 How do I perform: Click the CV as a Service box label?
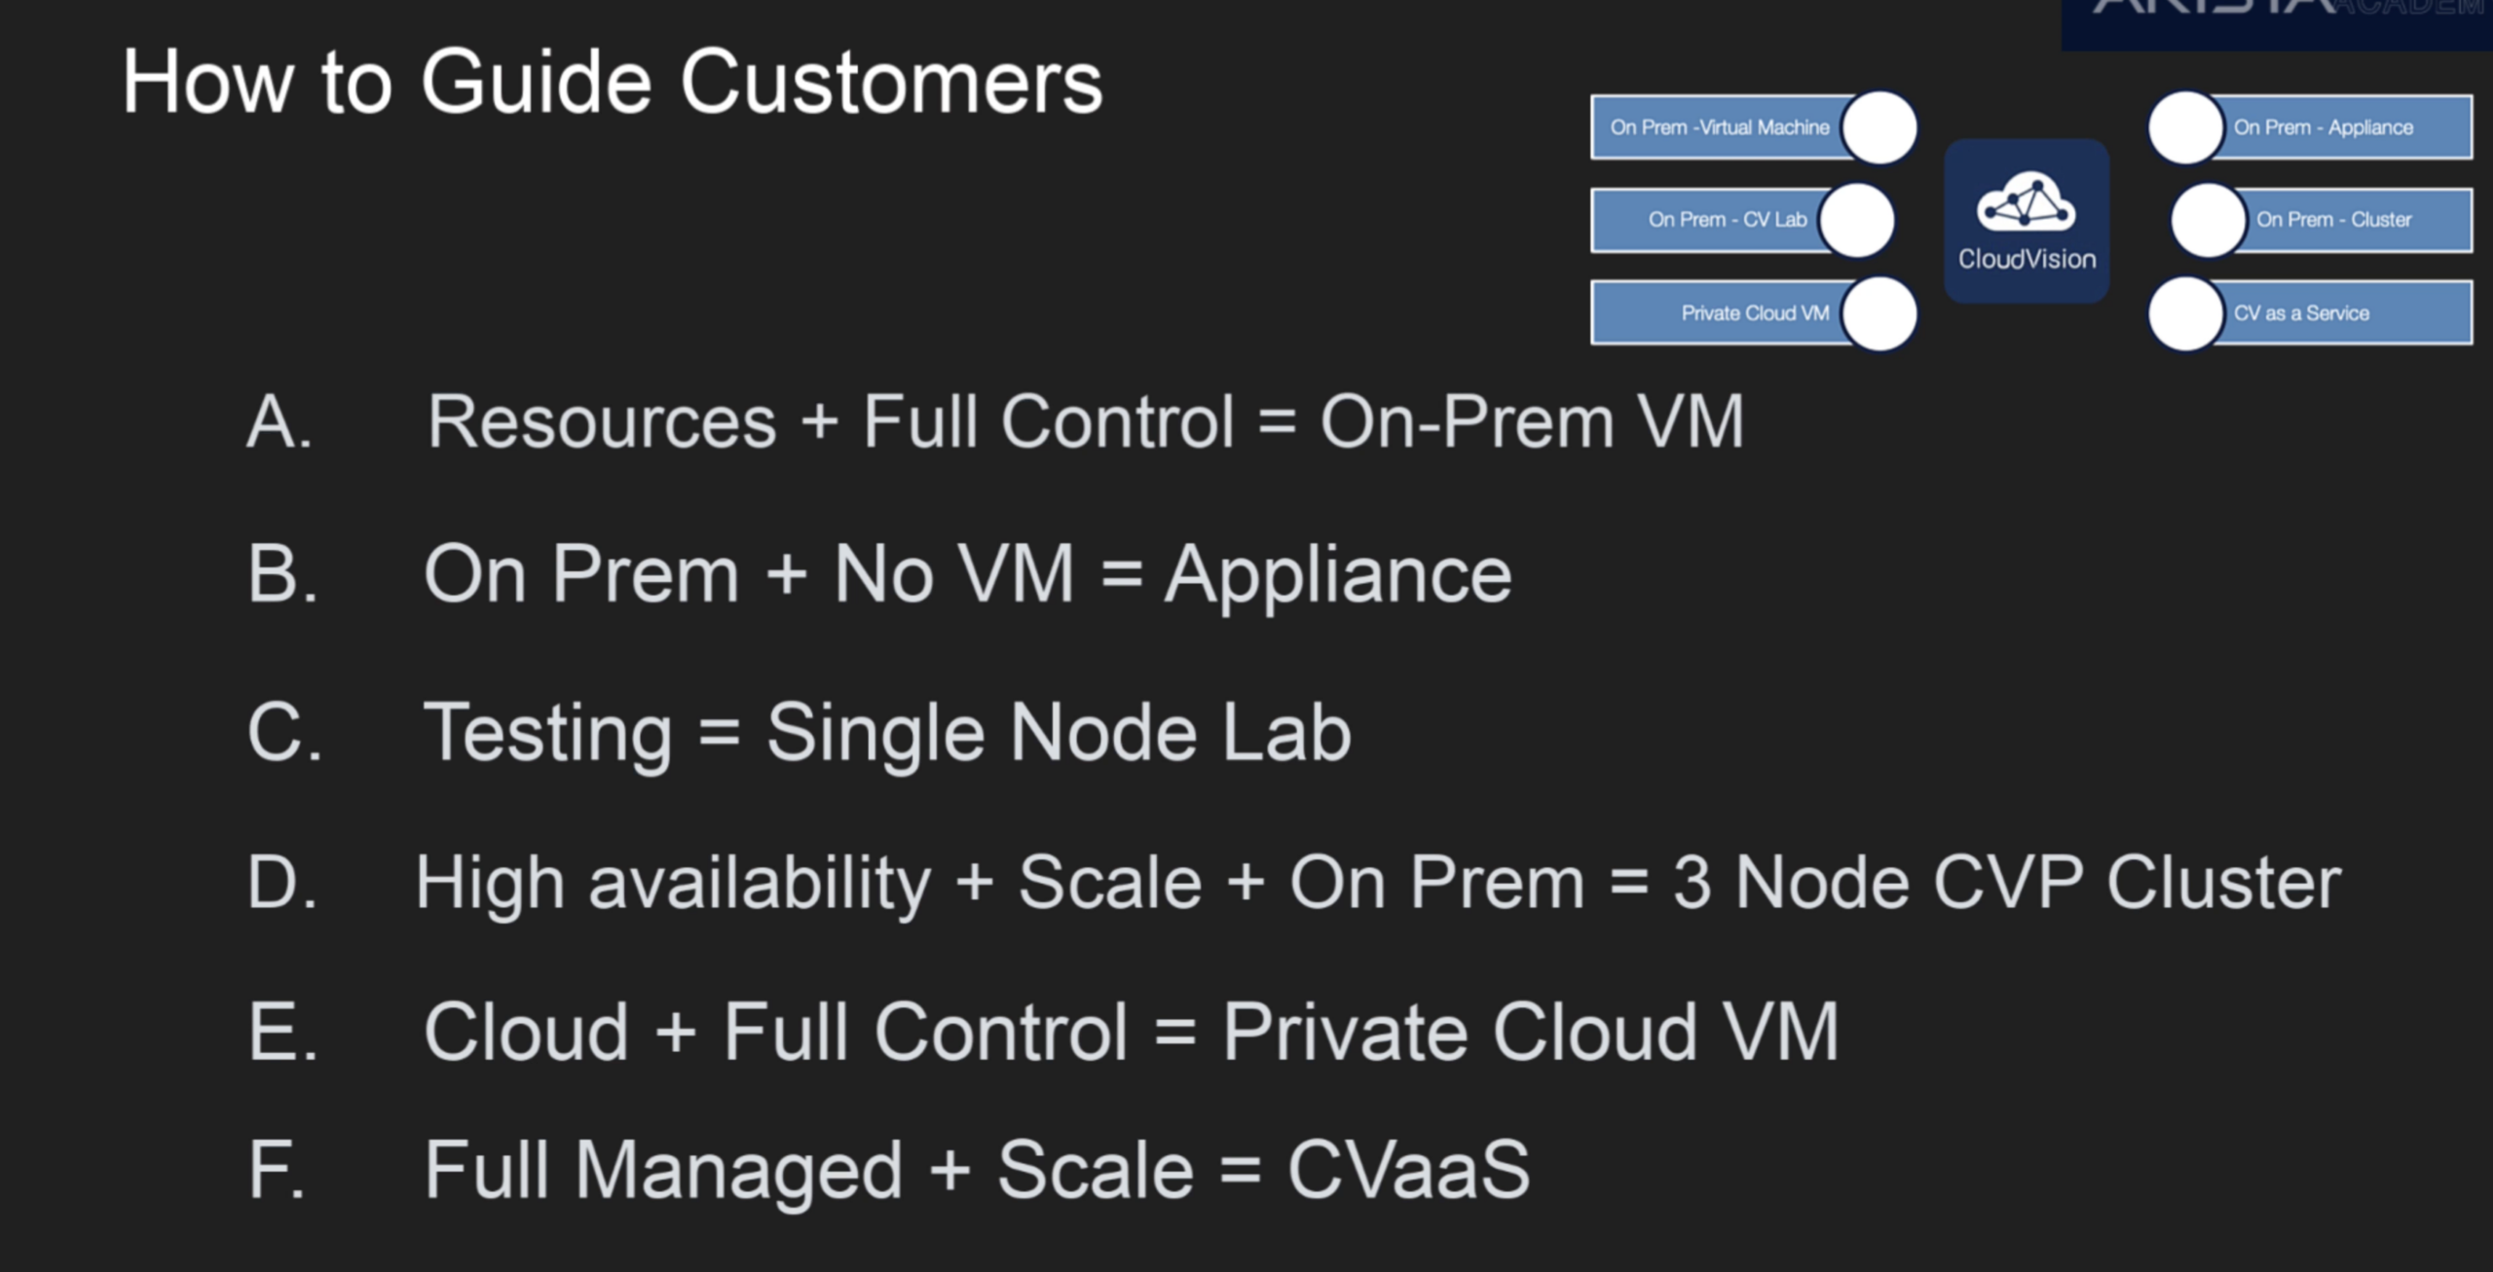point(2300,313)
